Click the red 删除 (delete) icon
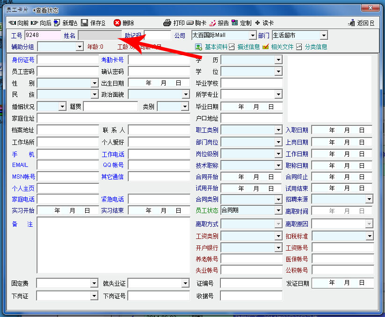 117,23
